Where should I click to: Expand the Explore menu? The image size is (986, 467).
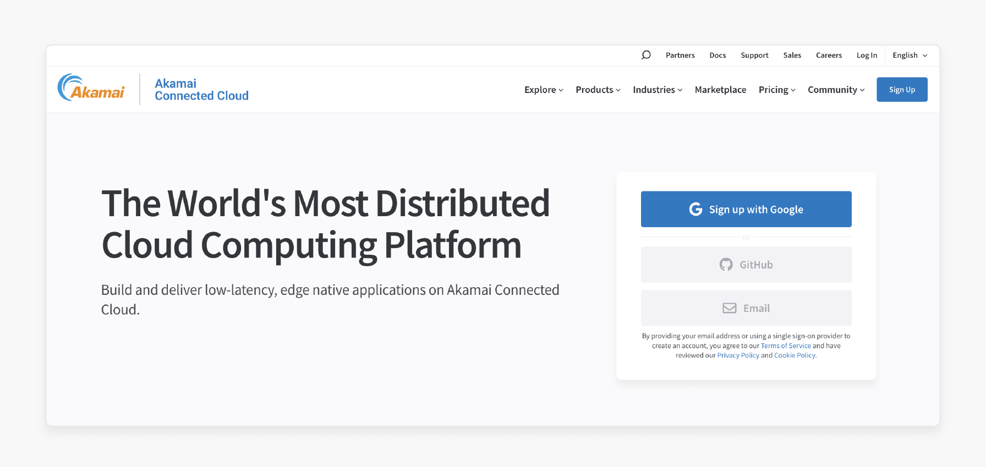pos(544,90)
